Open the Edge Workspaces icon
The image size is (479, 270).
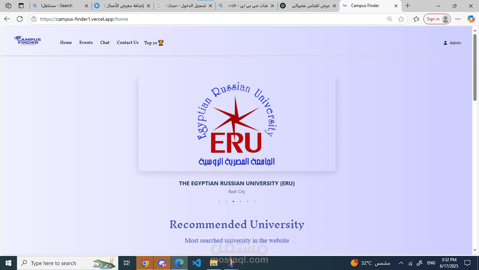pos(8,6)
